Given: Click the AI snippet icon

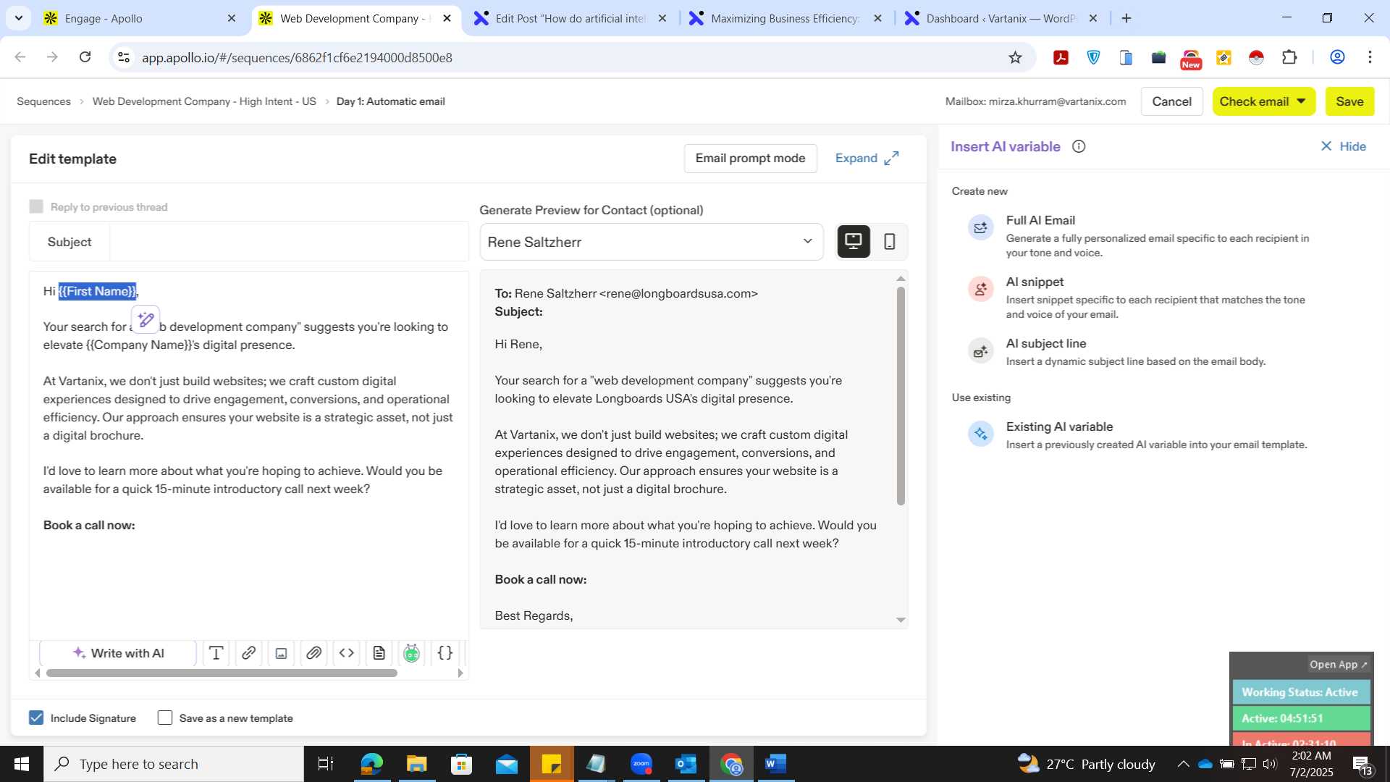Looking at the screenshot, I should tap(981, 289).
